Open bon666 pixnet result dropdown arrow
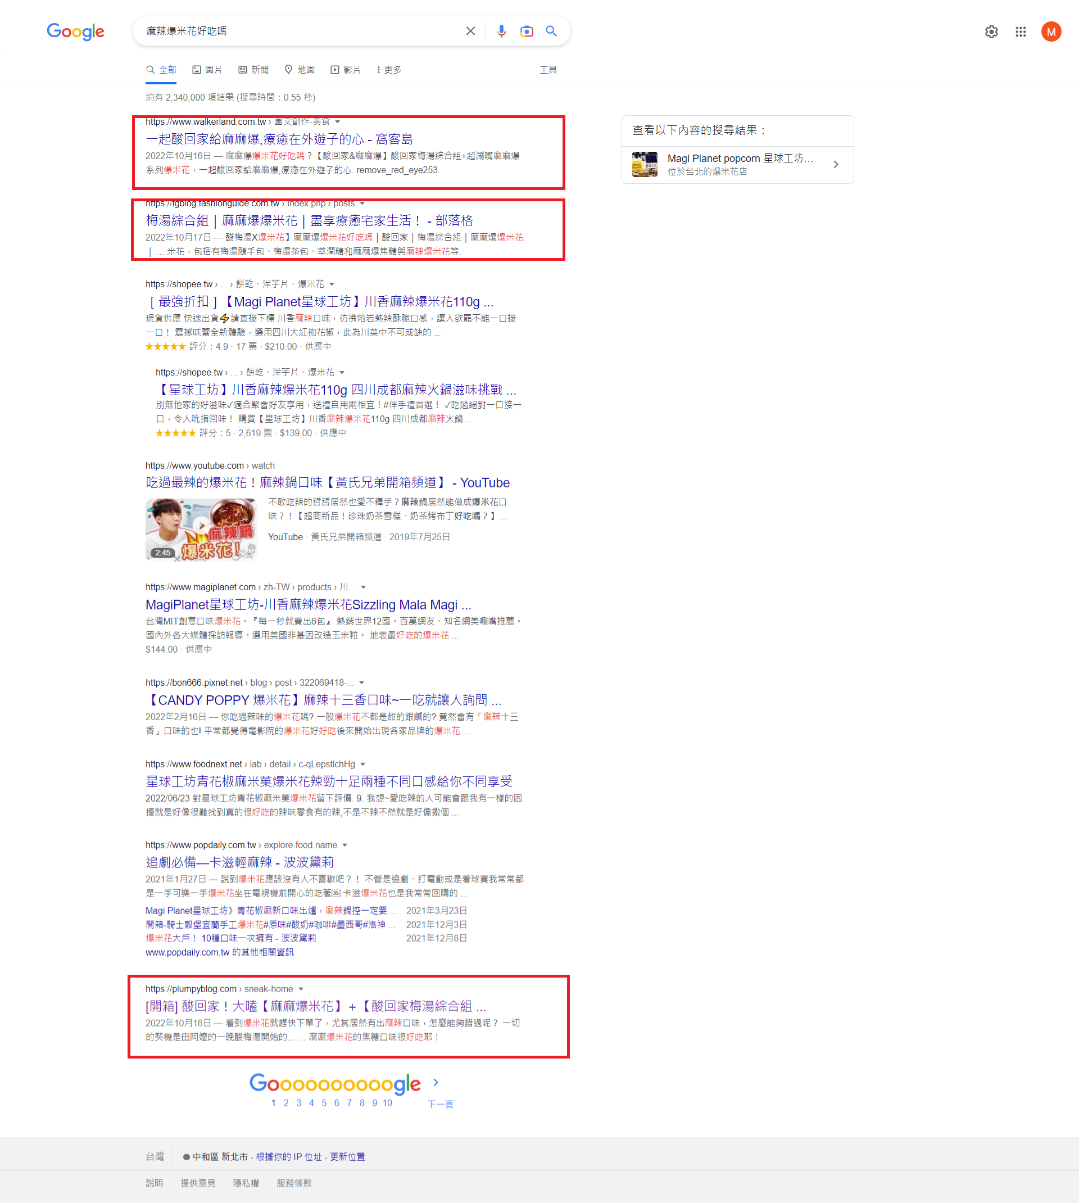 click(x=362, y=682)
